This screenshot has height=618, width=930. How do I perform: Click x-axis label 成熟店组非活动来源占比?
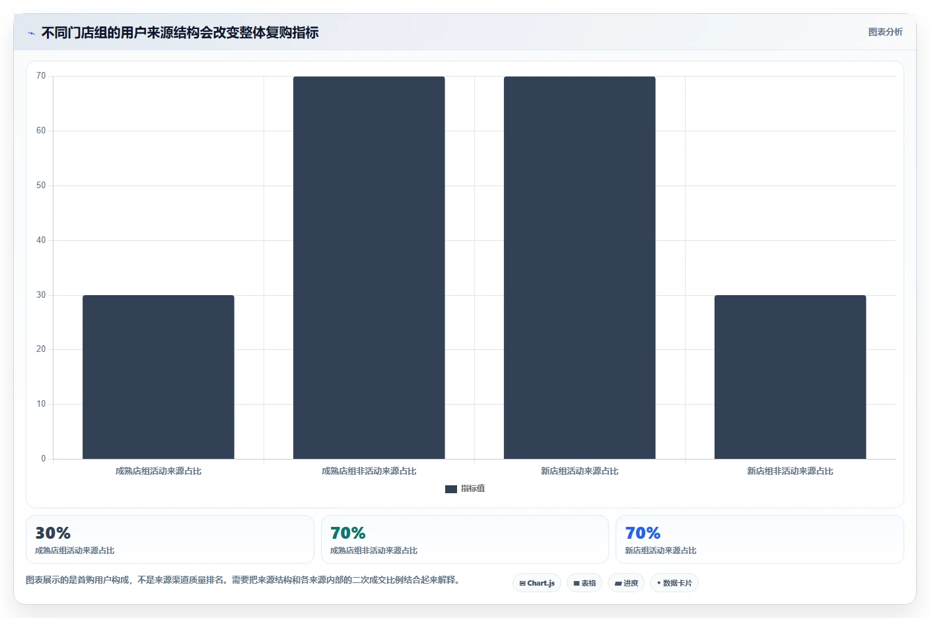(x=369, y=471)
